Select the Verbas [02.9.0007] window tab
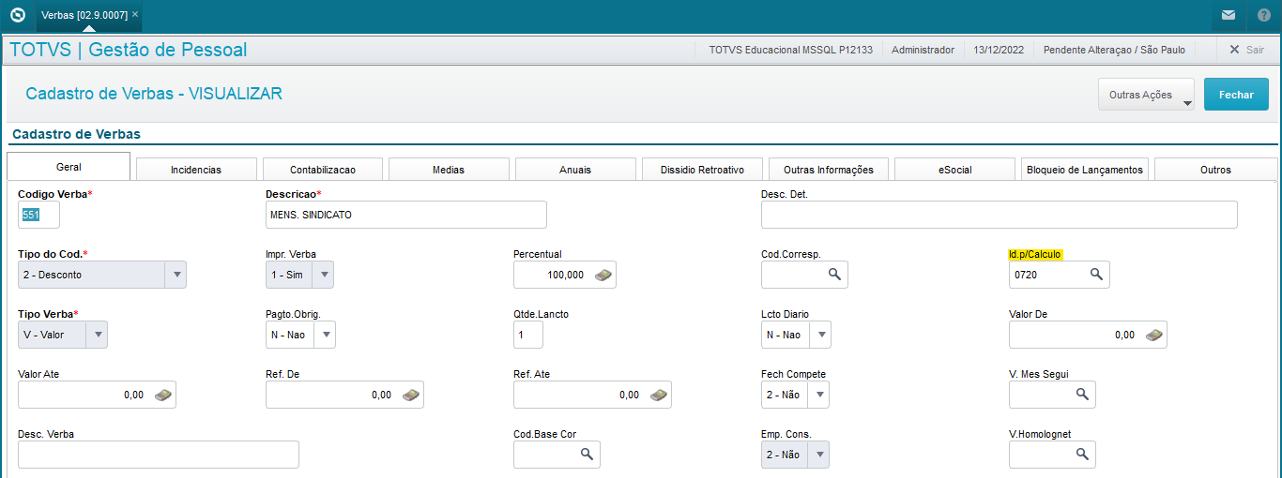This screenshot has height=478, width=1282. coord(84,15)
